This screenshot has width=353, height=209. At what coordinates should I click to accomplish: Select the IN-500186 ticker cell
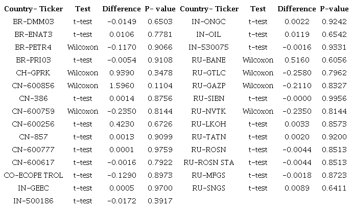34,201
